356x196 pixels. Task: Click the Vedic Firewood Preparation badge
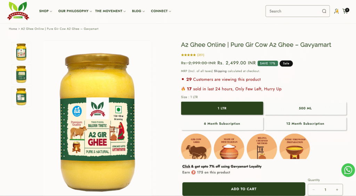[x=295, y=146]
